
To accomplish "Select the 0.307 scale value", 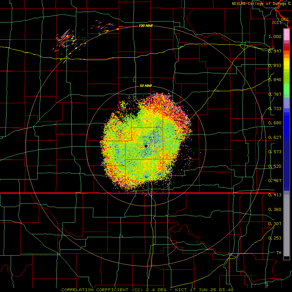I will (x=275, y=224).
